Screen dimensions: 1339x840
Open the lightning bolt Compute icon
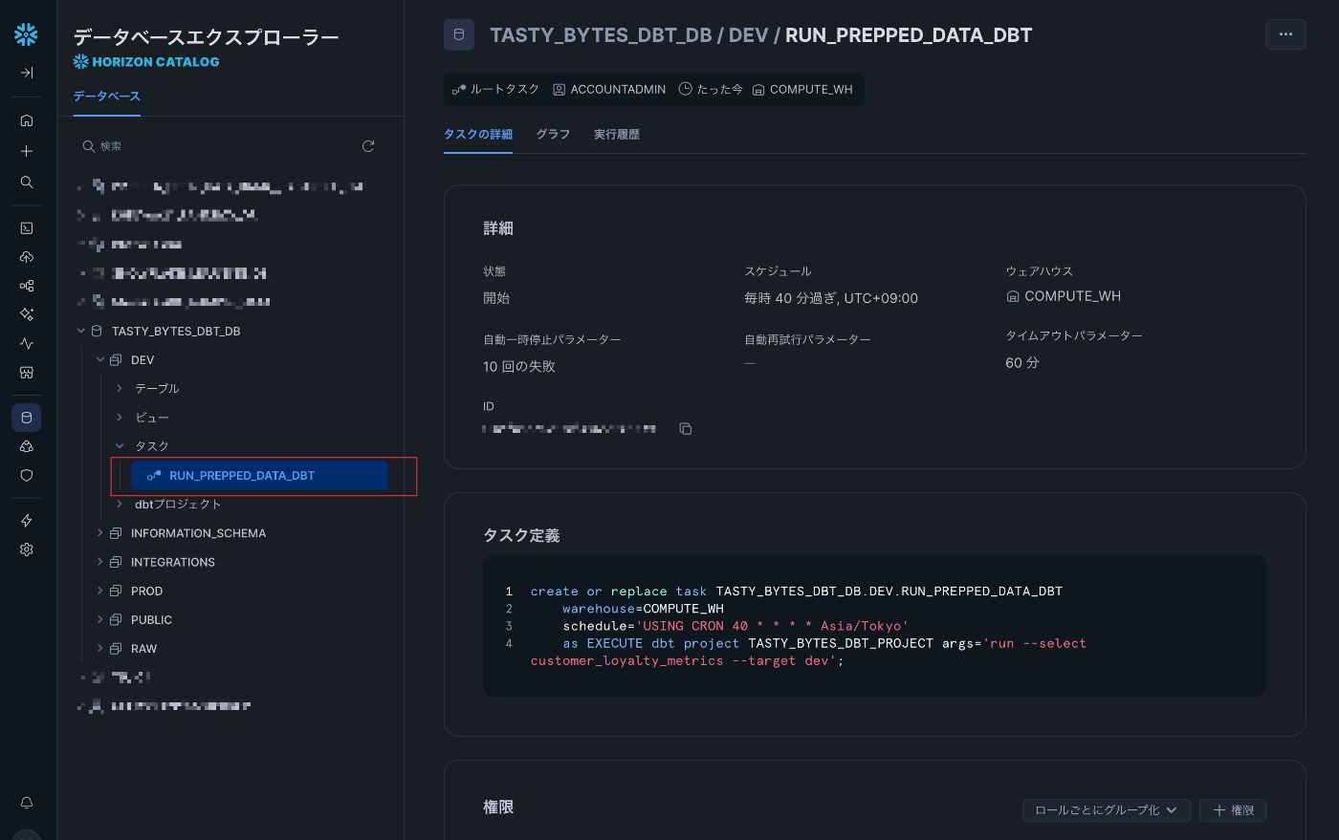tap(27, 521)
